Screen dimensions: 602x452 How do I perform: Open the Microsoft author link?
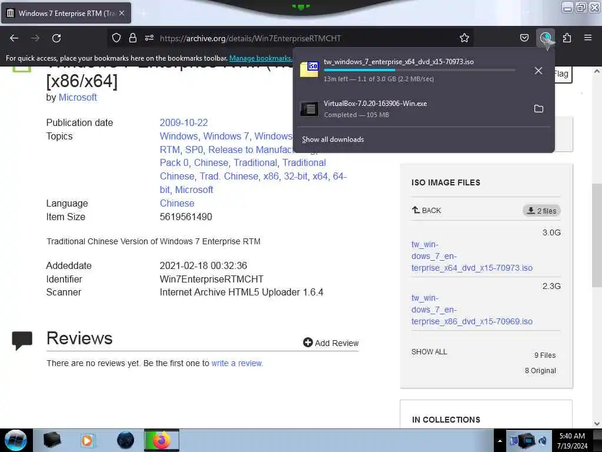(78, 97)
